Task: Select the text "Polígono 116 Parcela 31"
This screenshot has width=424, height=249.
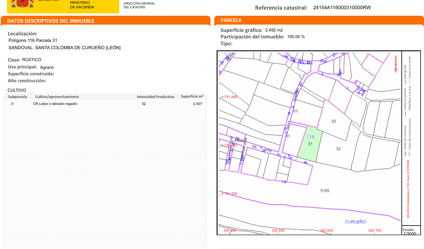Action: point(33,40)
